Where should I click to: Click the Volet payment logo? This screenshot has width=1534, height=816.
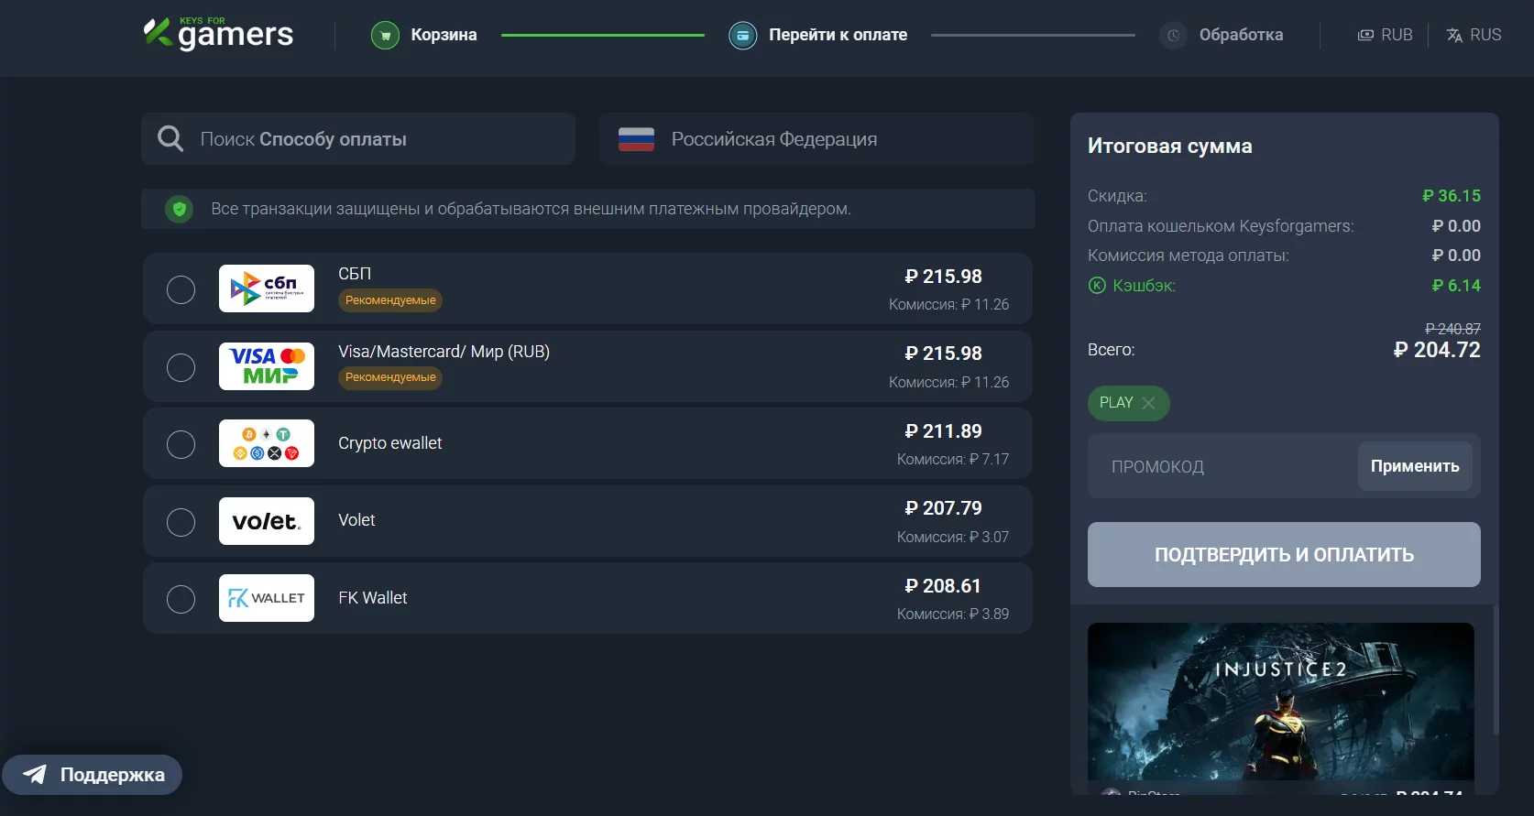pyautogui.click(x=267, y=521)
